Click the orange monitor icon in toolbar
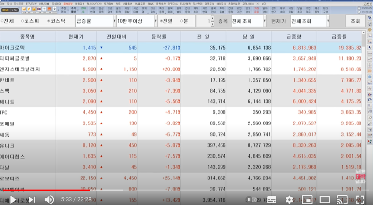373x205 pixels. (x=49, y=9)
